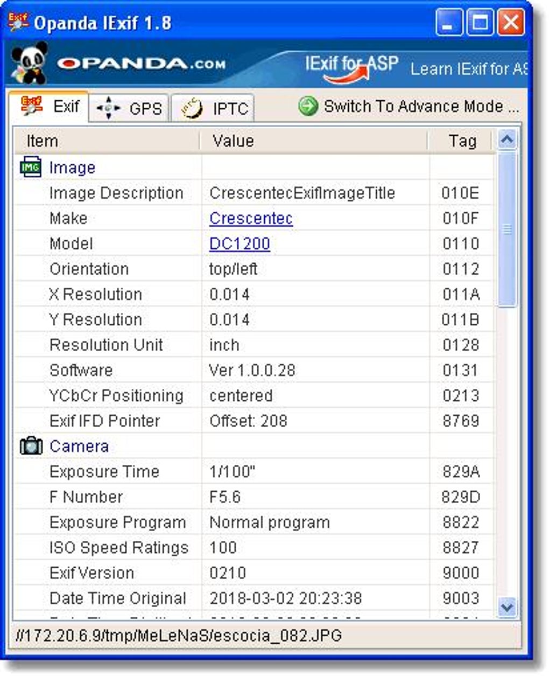
Task: Click the Item column header
Action: tap(107, 141)
